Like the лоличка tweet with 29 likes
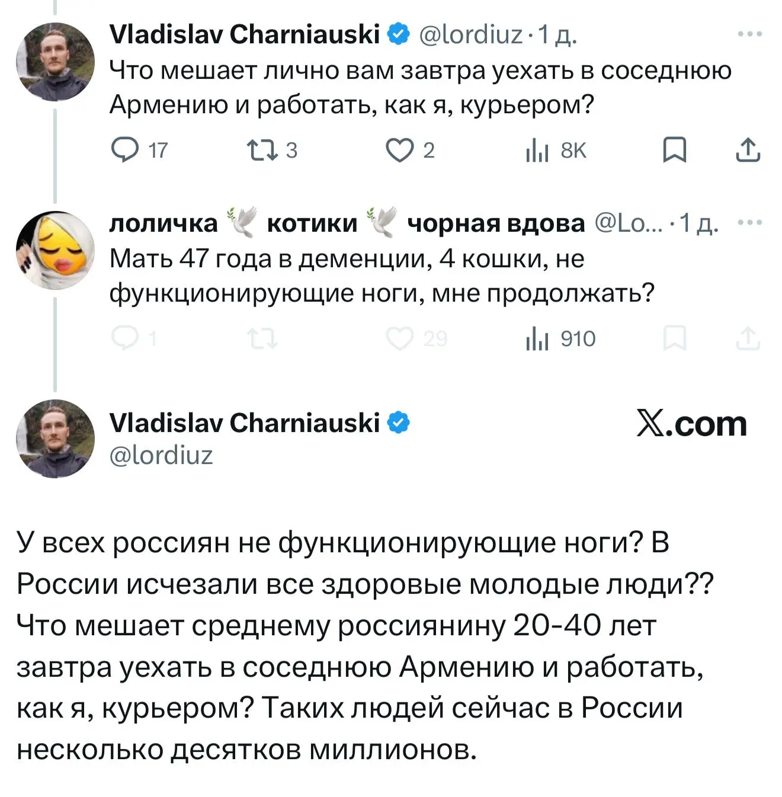782x797 pixels. [399, 338]
